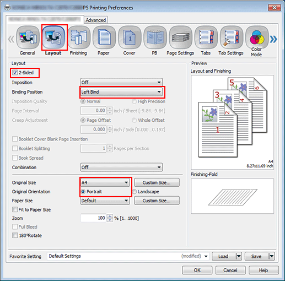Screen dimensions: 285x281
Task: Open the Original Size A4 dropdown
Action: pos(105,182)
